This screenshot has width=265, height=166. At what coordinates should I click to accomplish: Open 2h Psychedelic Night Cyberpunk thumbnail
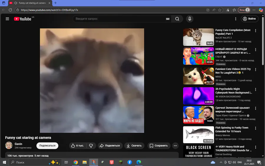[x=198, y=96]
